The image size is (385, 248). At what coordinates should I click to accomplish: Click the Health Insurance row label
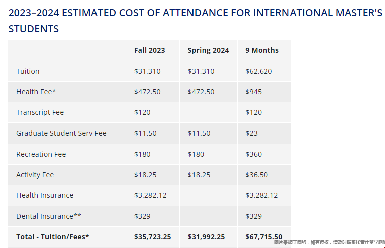point(45,195)
